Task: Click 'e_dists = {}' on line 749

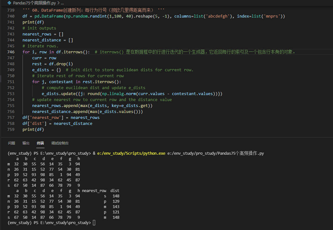Action: click(x=47, y=70)
